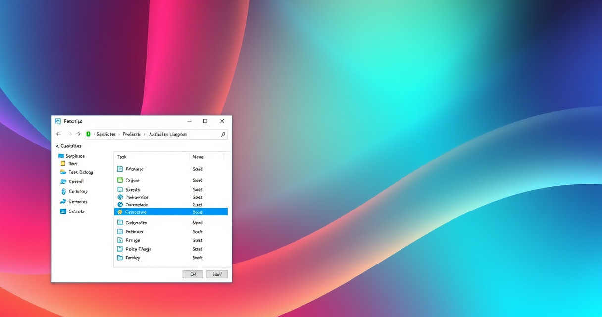Click the button right of OK
602x317 pixels.
click(217, 274)
